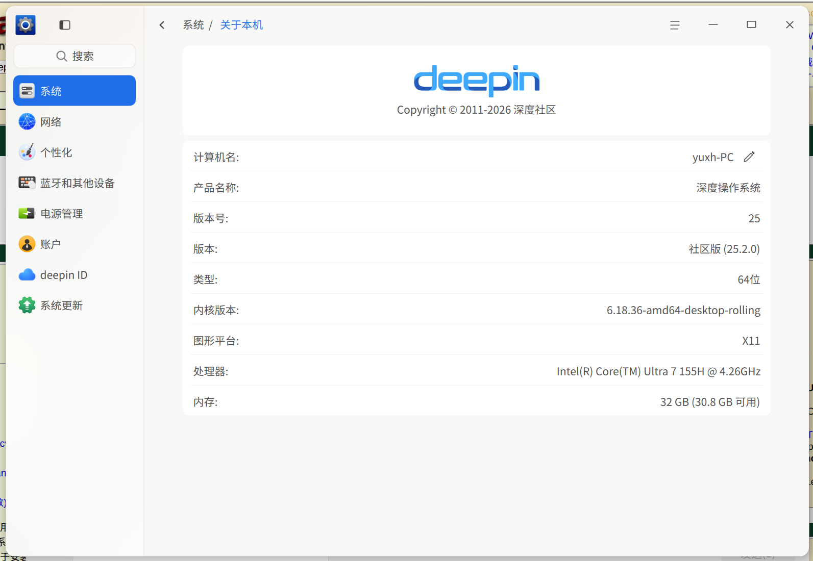813x561 pixels.
Task: Click graphics platform value X11
Action: click(x=751, y=341)
